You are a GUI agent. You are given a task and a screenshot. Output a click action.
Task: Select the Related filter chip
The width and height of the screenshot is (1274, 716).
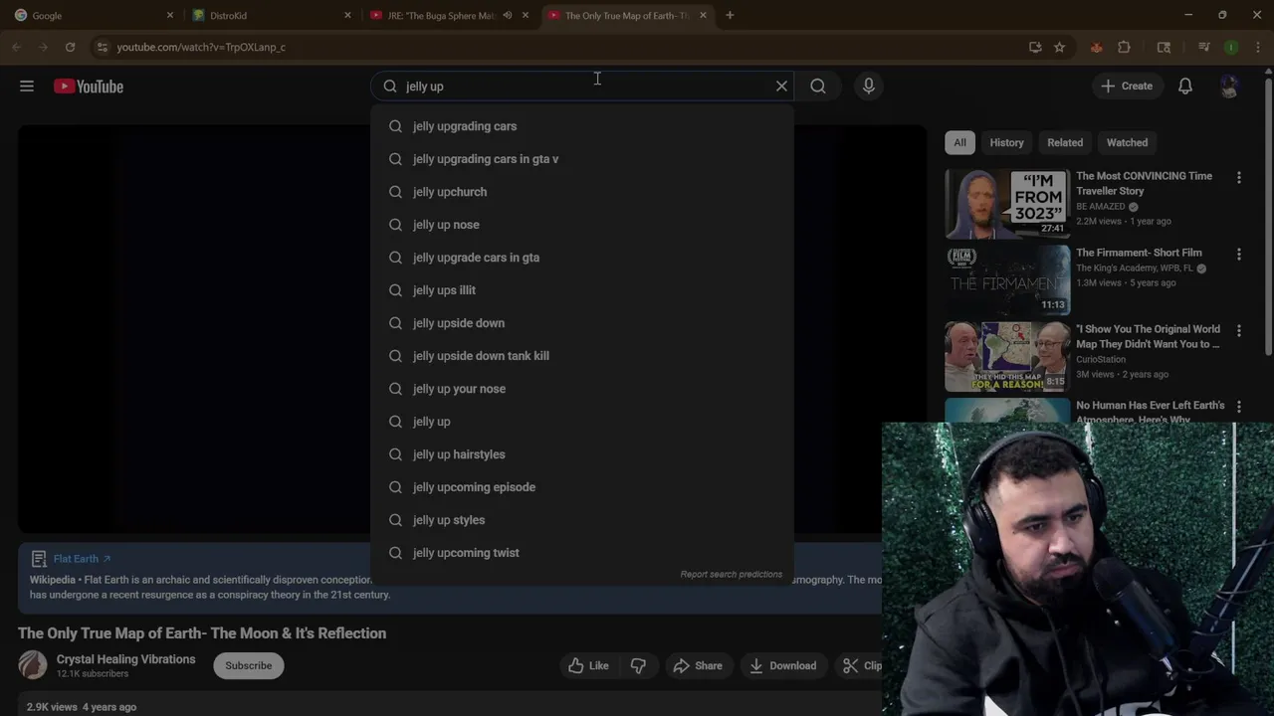click(1065, 142)
